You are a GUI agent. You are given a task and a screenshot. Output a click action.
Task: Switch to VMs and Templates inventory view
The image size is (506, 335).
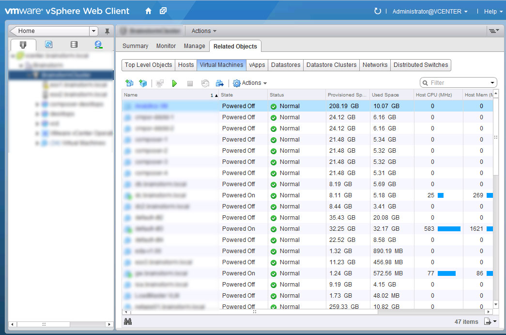pyautogui.click(x=49, y=44)
